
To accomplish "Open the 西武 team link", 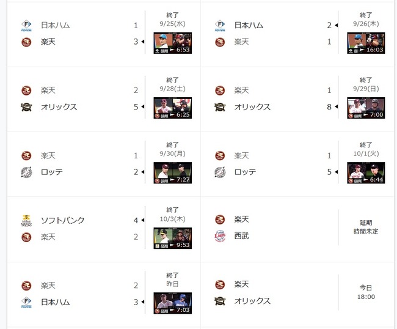I will point(242,235).
